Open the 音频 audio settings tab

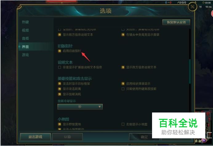(26, 38)
